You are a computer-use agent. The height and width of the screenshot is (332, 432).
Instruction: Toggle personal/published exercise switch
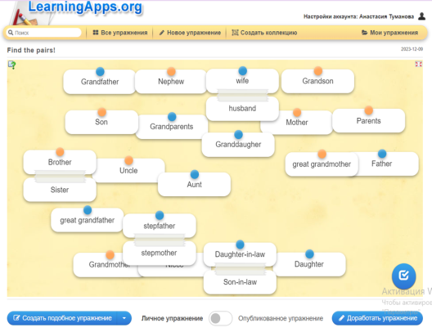point(220,318)
